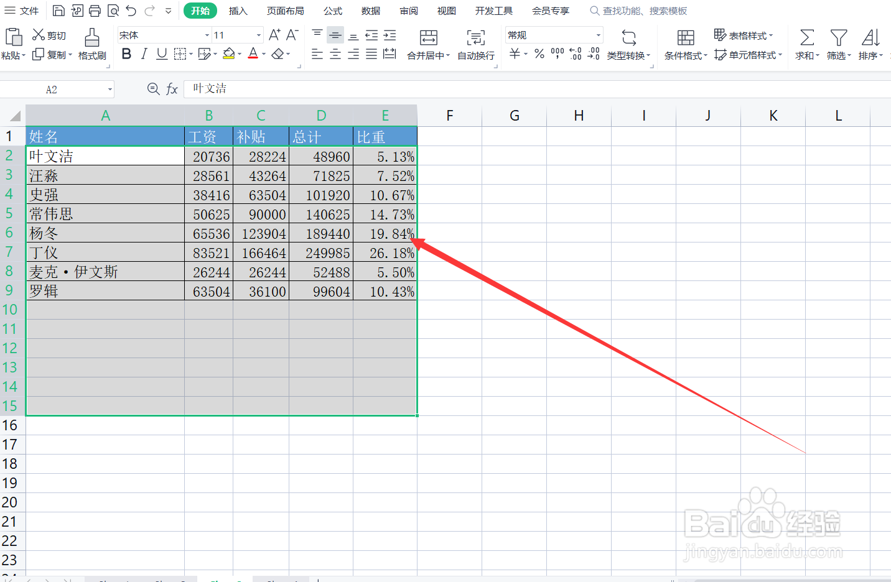Image resolution: width=891 pixels, height=582 pixels.
Task: Open the font size dropdown showing 11
Action: tap(259, 35)
